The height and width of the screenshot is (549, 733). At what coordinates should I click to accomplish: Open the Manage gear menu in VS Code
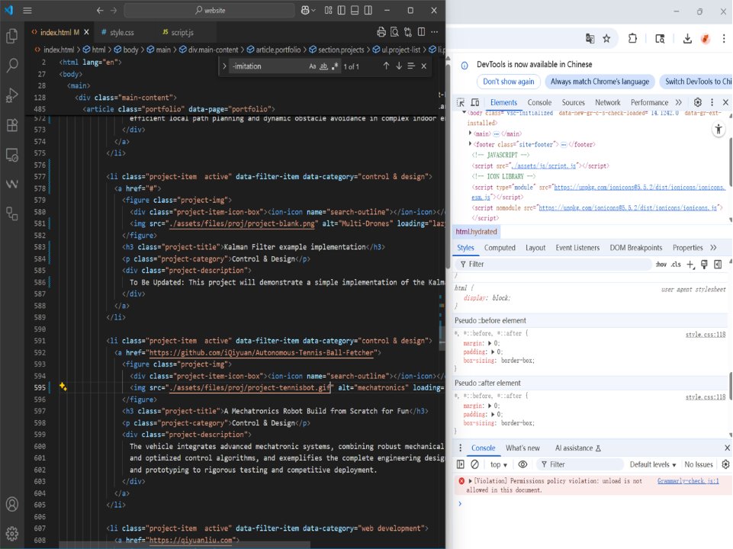tap(12, 533)
